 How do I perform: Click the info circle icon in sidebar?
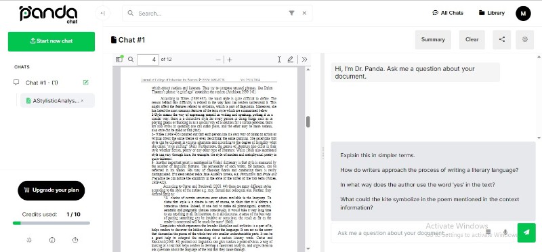point(52,240)
